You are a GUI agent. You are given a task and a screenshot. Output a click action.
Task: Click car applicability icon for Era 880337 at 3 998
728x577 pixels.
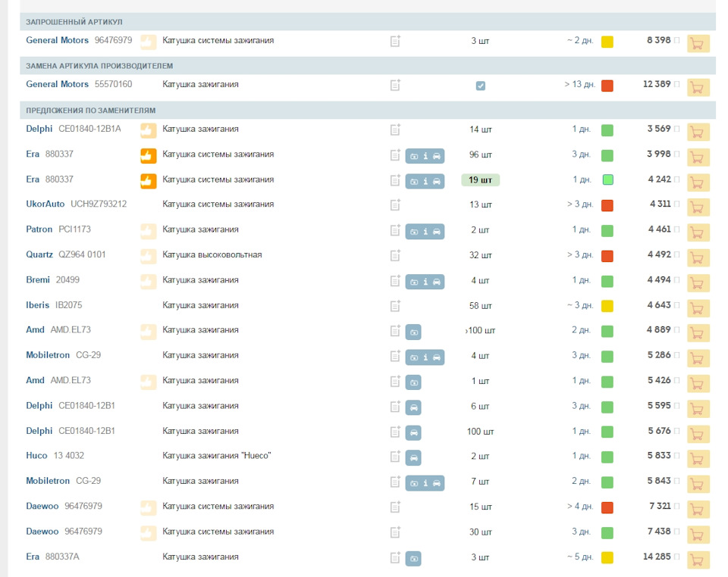[x=437, y=156]
